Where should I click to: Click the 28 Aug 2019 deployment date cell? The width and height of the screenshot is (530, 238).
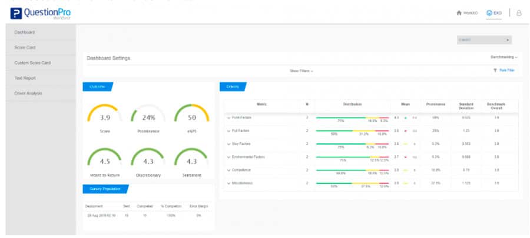(x=102, y=216)
